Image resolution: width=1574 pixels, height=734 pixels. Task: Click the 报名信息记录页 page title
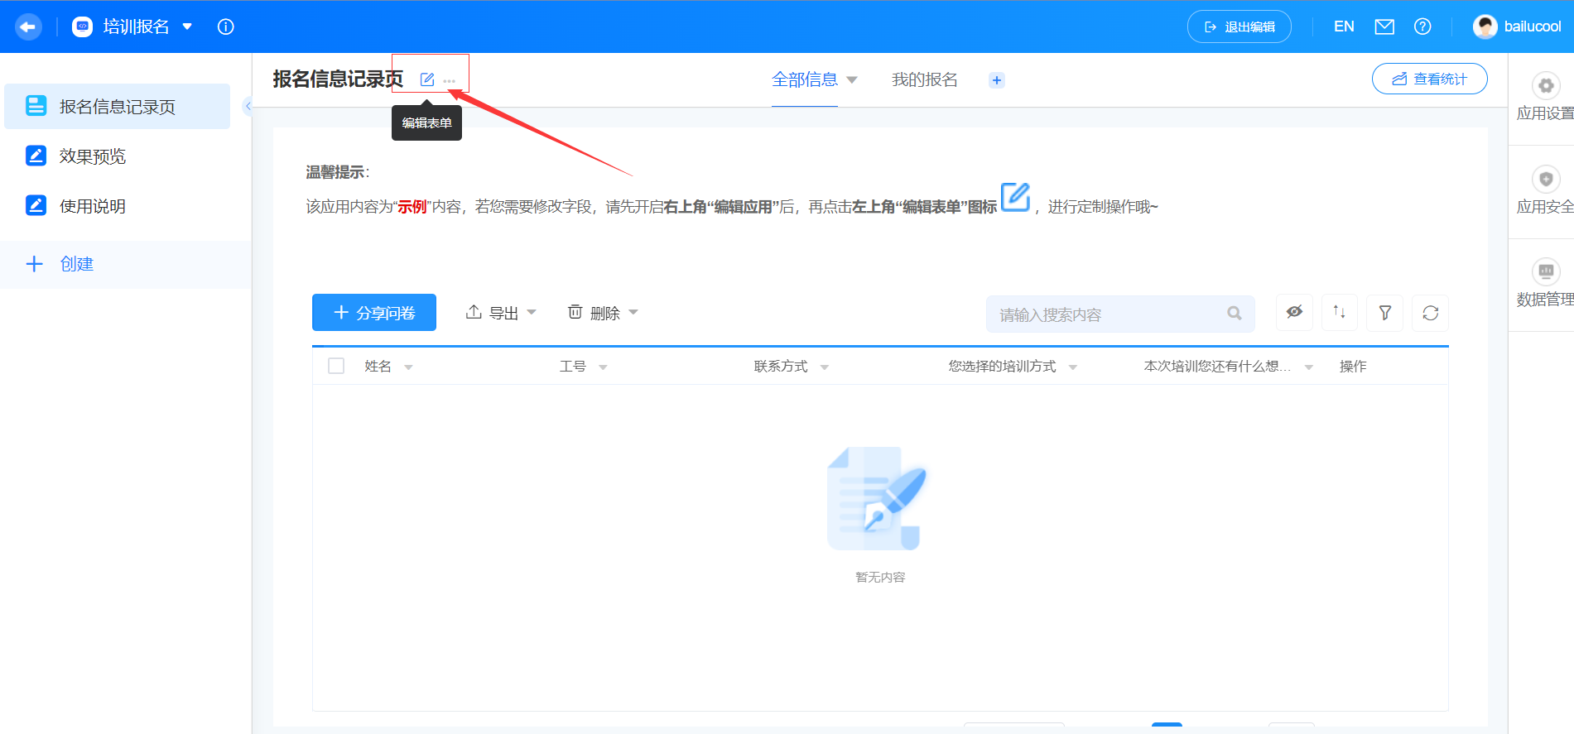coord(338,79)
